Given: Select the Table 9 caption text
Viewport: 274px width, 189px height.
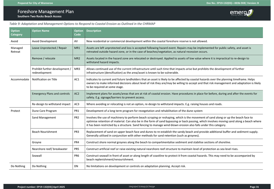Looking at the screenshot, I should pos(82,24).
